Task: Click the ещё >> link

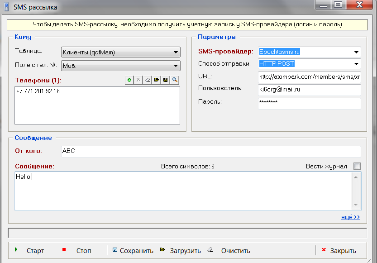Action: tap(350, 217)
